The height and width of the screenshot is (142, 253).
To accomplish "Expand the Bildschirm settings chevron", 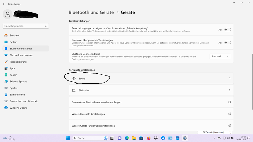I will [229, 90].
